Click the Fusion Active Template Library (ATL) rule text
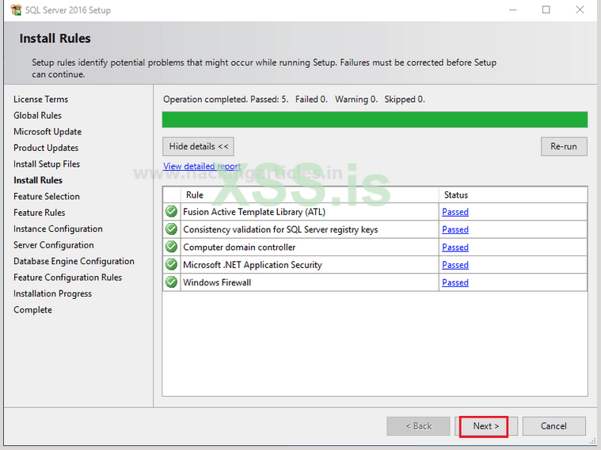The image size is (601, 450). click(x=254, y=212)
